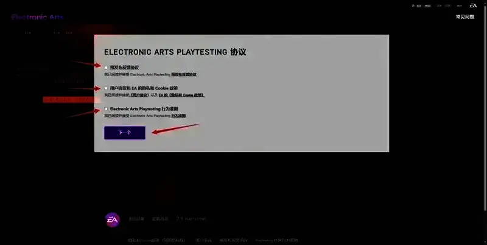Open the 预发布反馈协议 underlined link
Screen dimensions: 487x245
click(x=184, y=74)
